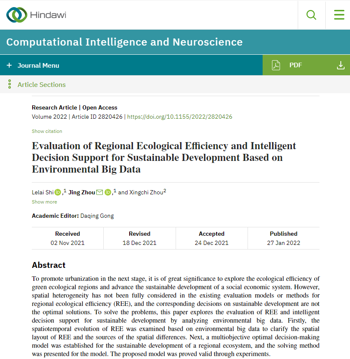The width and height of the screenshot is (350, 359).
Task: Click the Hindawi logo
Action: pyautogui.click(x=36, y=15)
